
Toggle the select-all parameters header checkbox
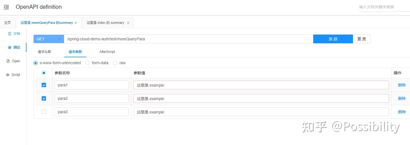point(44,73)
